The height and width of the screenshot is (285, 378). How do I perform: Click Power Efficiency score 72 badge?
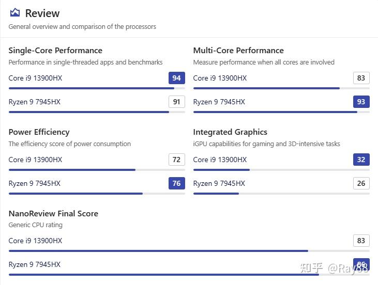point(176,160)
